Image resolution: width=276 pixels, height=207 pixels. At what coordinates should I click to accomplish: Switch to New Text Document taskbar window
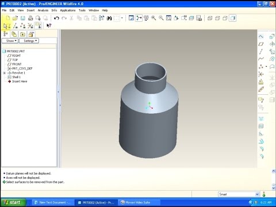53,202
